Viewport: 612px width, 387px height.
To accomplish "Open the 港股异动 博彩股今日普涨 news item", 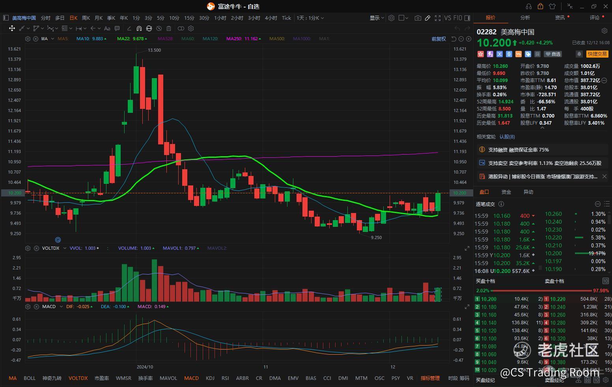I will coord(543,176).
